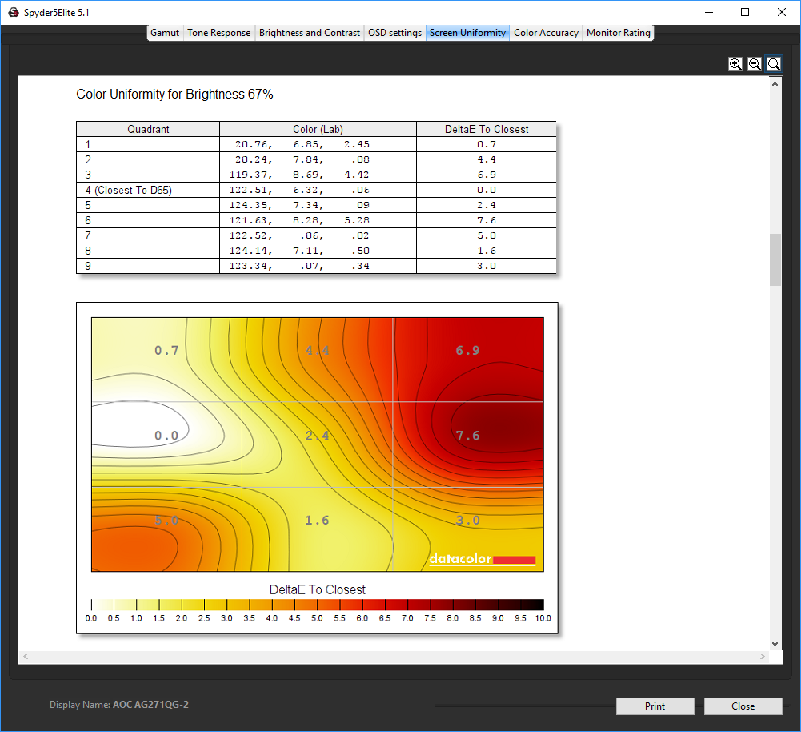801x732 pixels.
Task: Click the zoom out magnifier icon
Action: [755, 64]
